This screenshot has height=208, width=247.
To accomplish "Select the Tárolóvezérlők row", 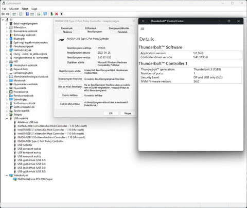I will pyautogui.click(x=22, y=111).
